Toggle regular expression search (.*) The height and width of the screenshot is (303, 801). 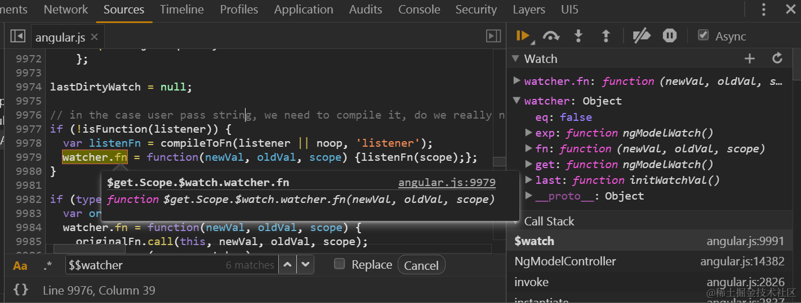(x=48, y=265)
